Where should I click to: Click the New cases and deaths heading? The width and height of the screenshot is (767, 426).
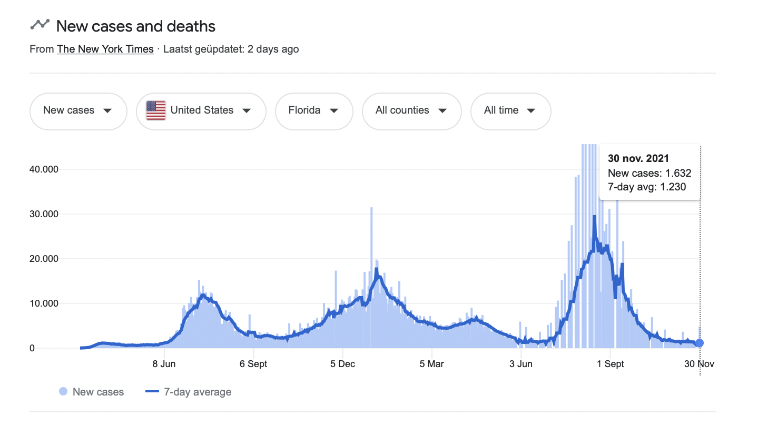(x=135, y=26)
